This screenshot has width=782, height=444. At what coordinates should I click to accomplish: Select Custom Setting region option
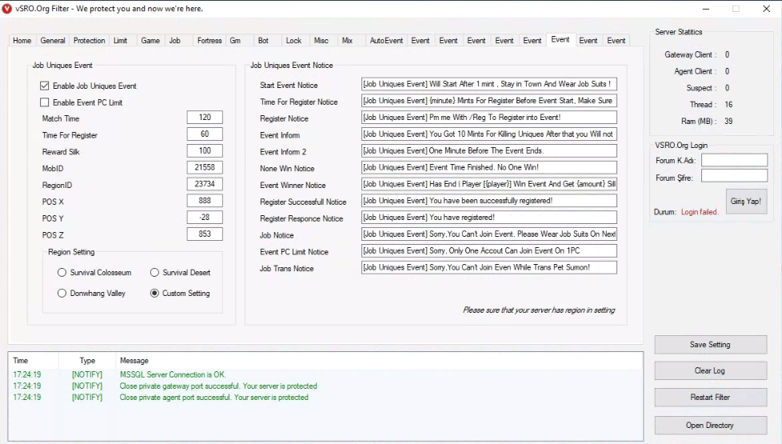click(154, 294)
